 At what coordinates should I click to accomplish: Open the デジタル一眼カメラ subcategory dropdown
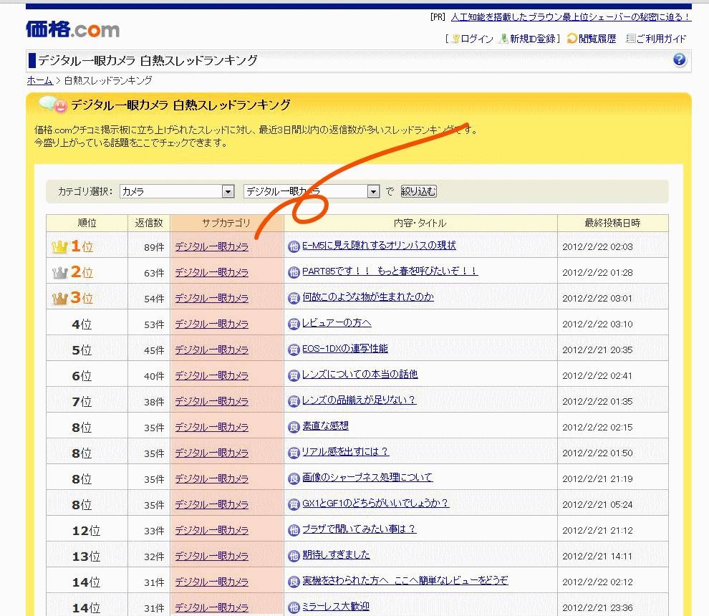[x=372, y=192]
